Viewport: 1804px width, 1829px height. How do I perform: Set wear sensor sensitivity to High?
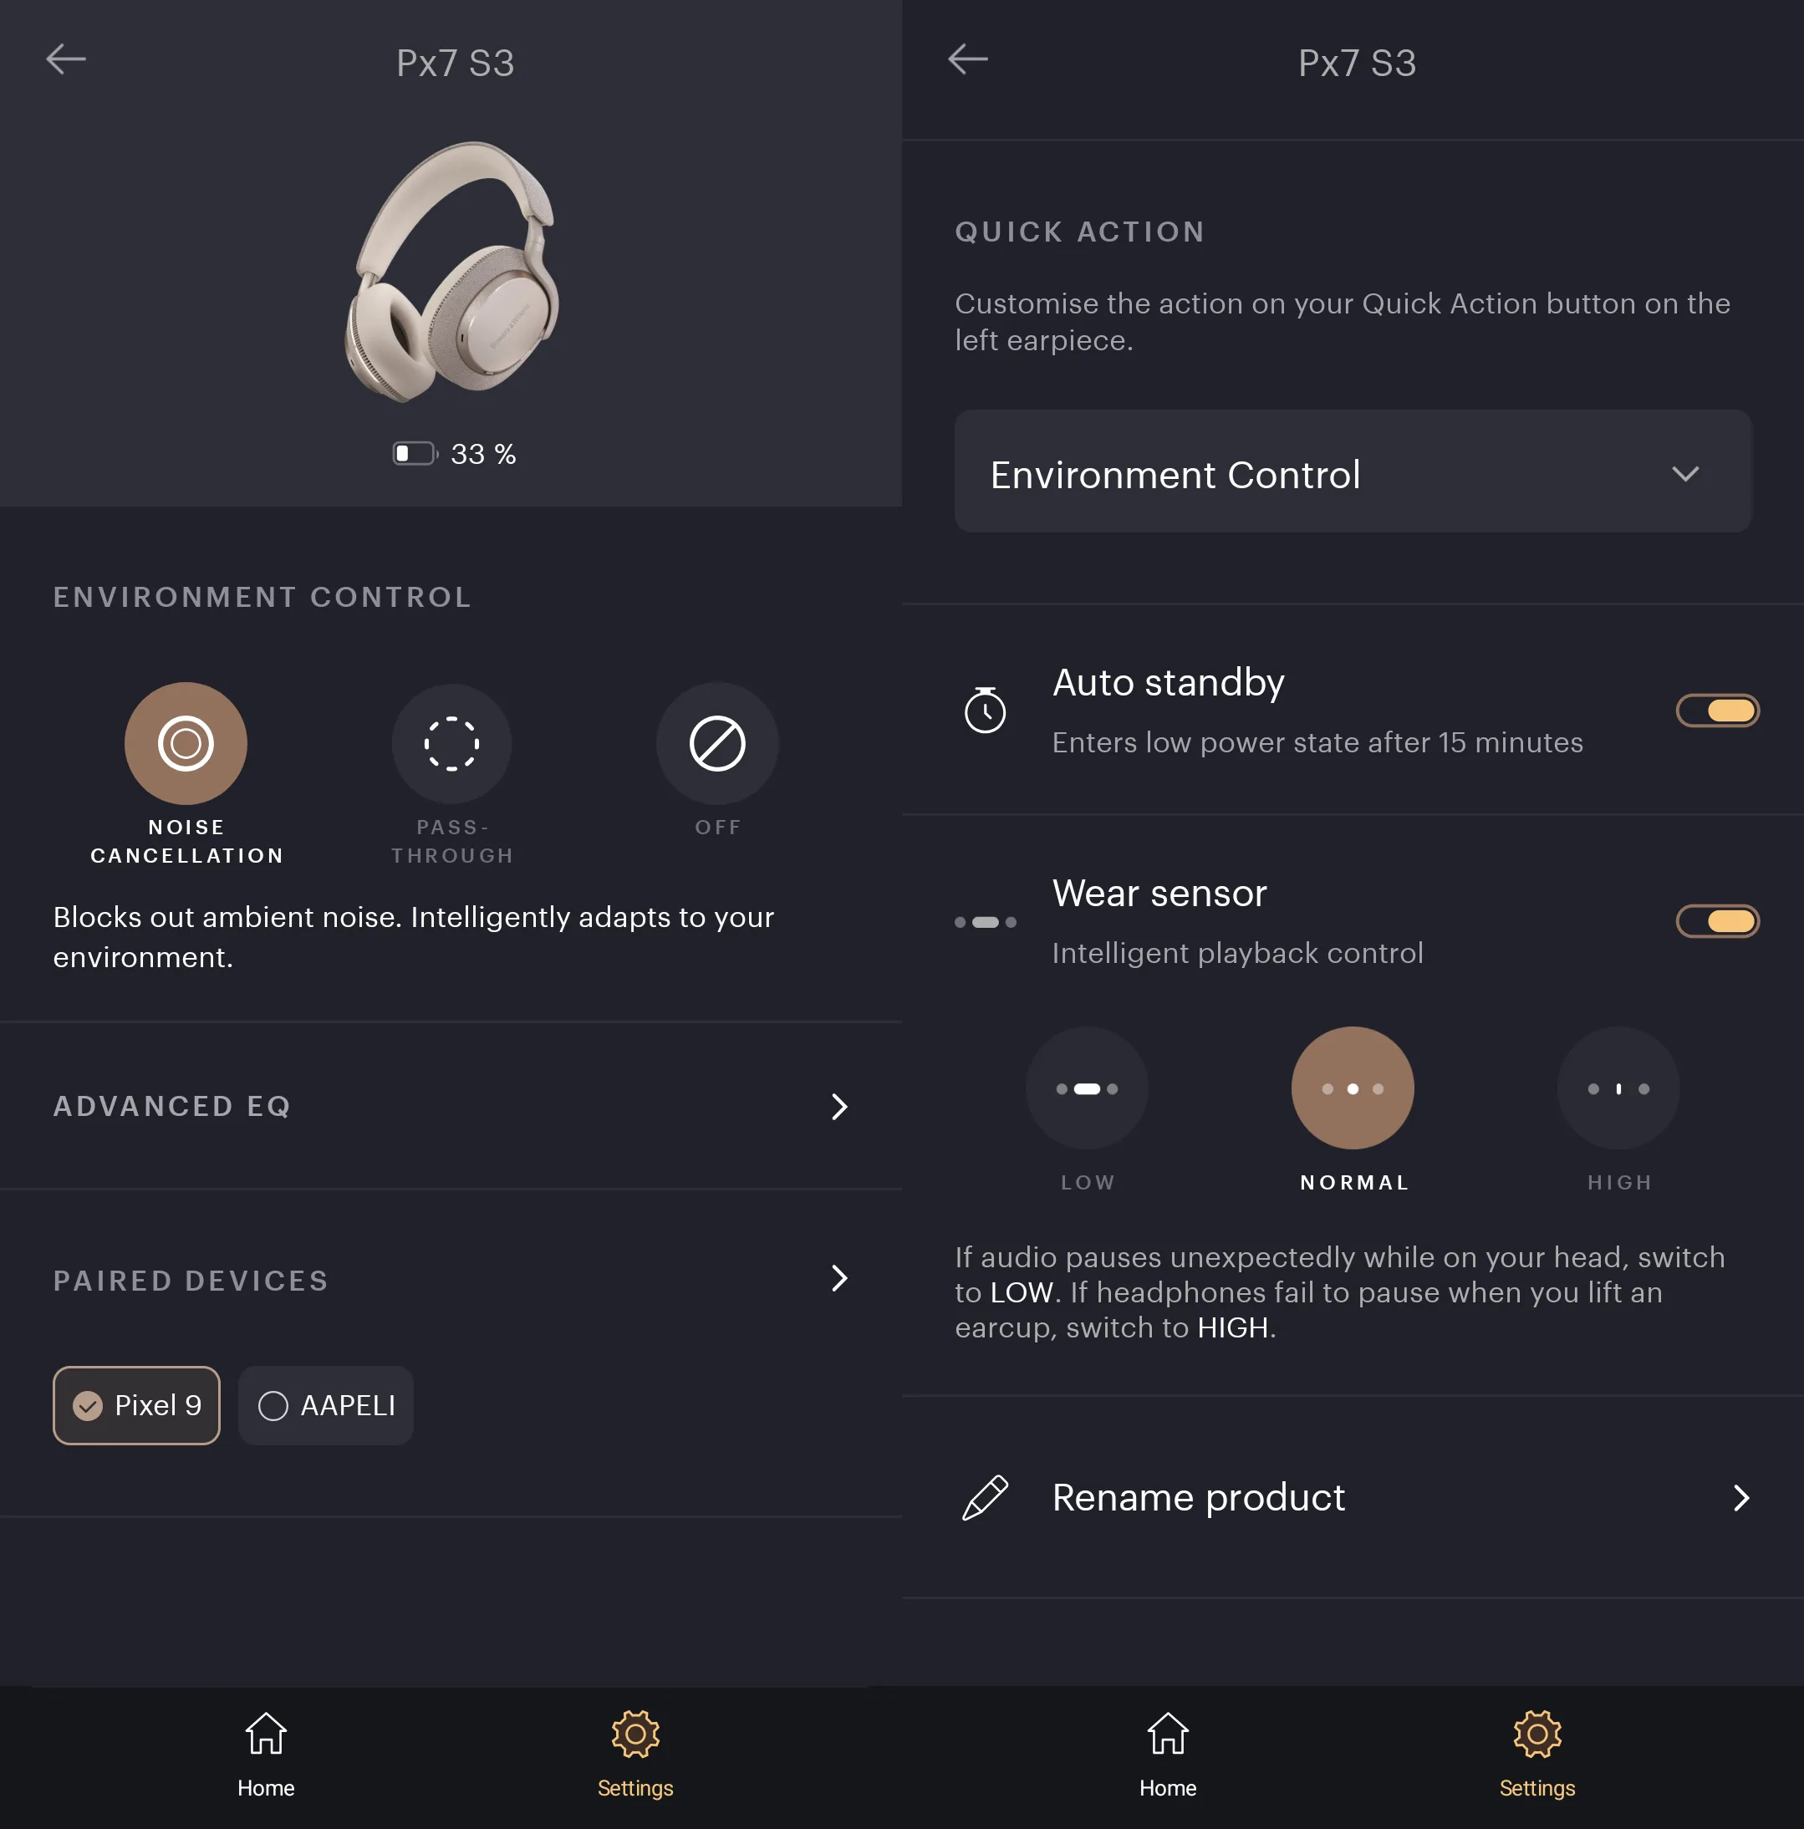coord(1618,1088)
